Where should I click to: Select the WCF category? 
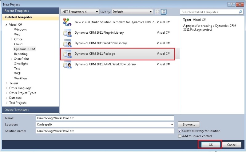point(17,73)
